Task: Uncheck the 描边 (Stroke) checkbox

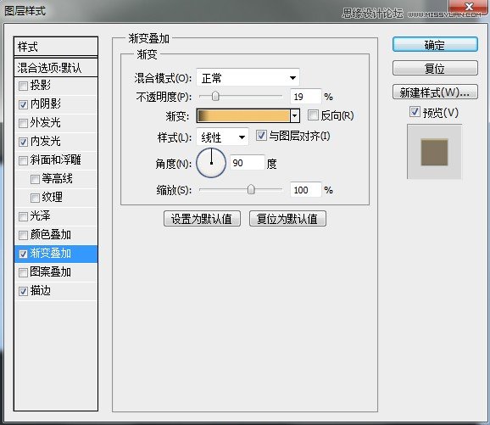Action: pos(23,292)
